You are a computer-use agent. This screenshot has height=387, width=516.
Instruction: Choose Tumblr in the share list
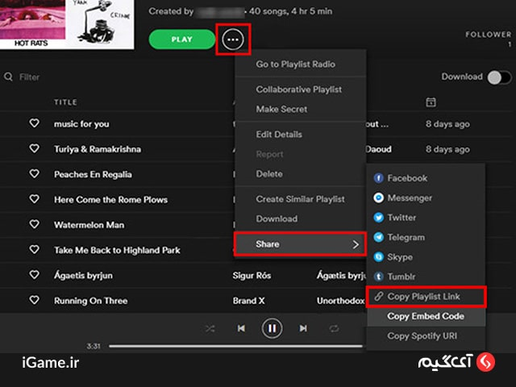click(x=394, y=277)
